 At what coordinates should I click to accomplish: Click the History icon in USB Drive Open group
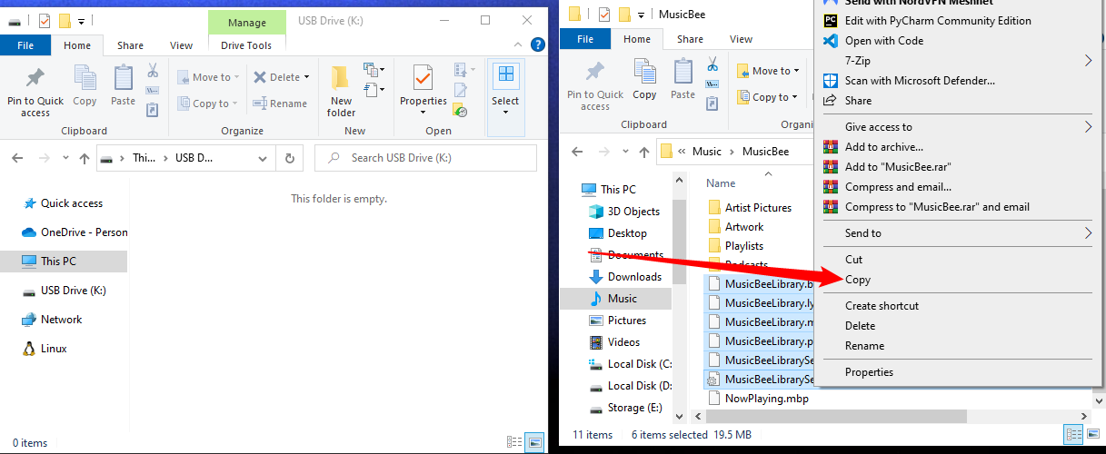(x=461, y=110)
